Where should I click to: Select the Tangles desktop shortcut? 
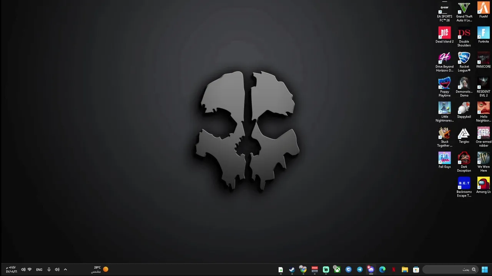[x=464, y=135]
